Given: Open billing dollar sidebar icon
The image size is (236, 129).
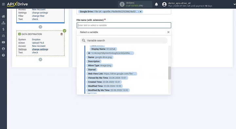Looking at the screenshot, I should (3, 29).
